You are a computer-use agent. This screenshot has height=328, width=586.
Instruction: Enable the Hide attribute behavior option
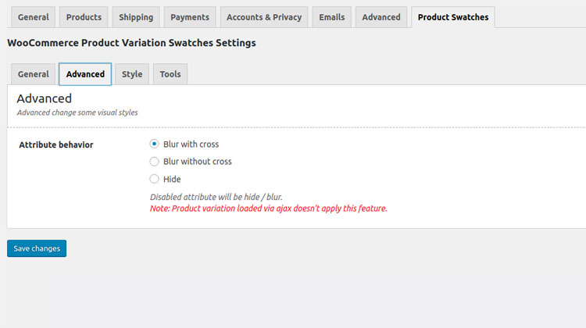[154, 179]
